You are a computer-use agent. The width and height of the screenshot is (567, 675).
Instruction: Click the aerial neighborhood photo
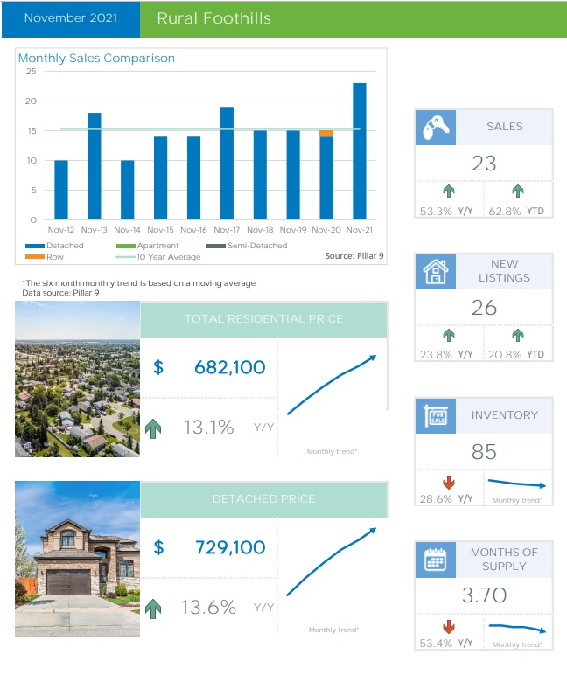pyautogui.click(x=77, y=379)
